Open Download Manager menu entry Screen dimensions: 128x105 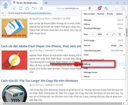point(103,28)
